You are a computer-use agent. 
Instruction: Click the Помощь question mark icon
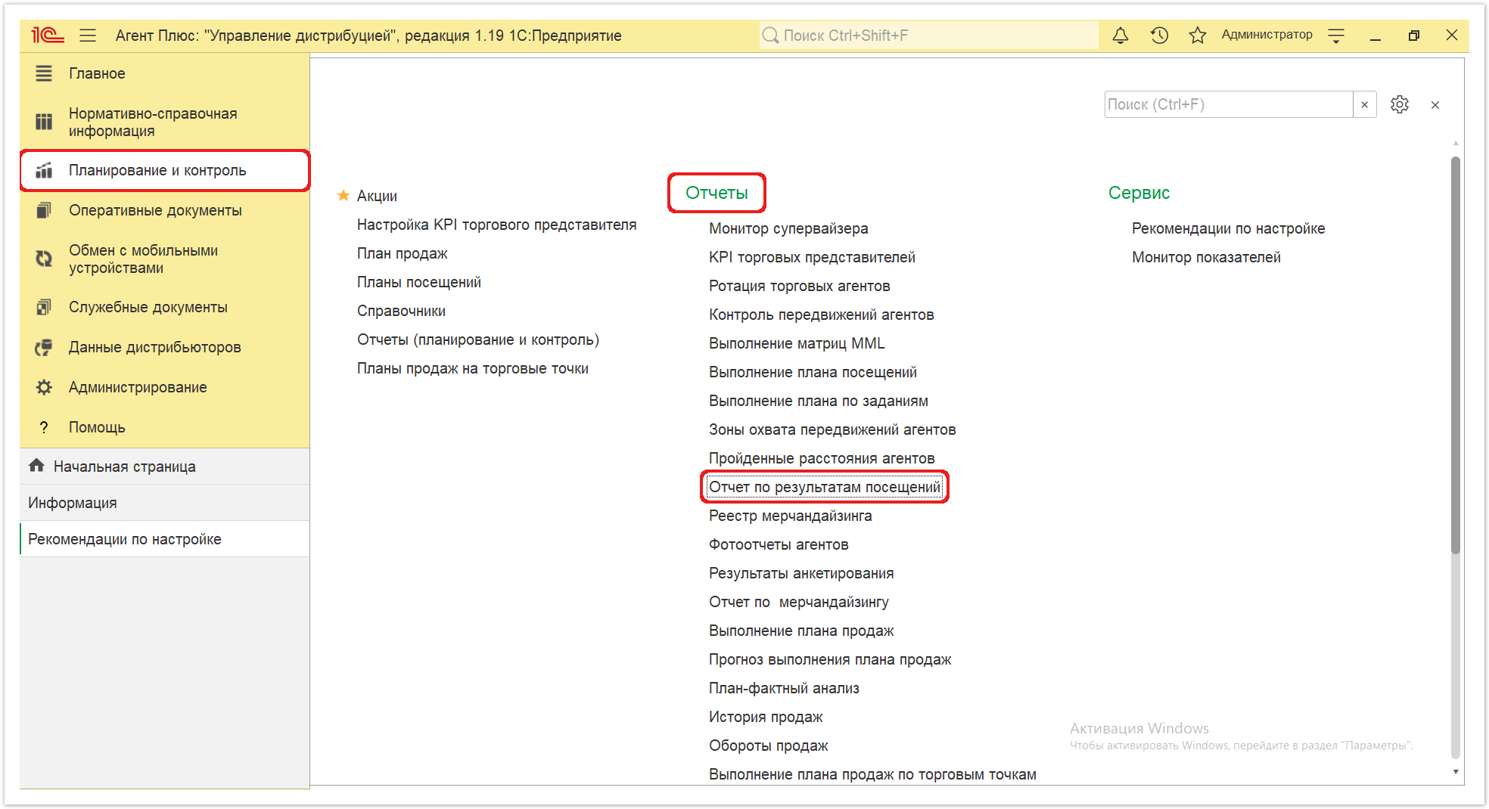[x=44, y=427]
